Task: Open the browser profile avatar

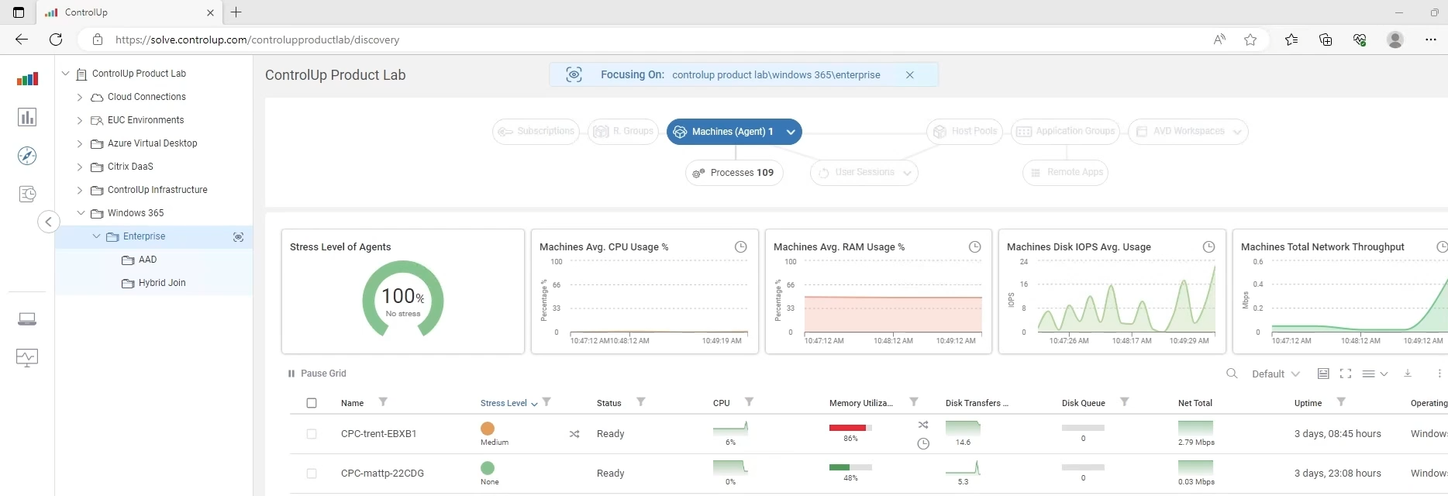Action: tap(1395, 40)
